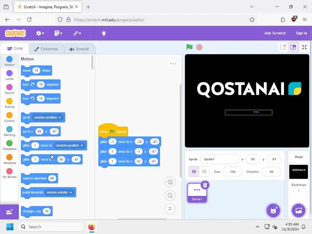Select the Motion block category
This screenshot has height=234, width=312.
coord(9,61)
